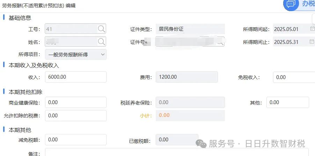Click the 减免税额 input field
The height and width of the screenshot is (156, 315).
[x=75, y=140]
